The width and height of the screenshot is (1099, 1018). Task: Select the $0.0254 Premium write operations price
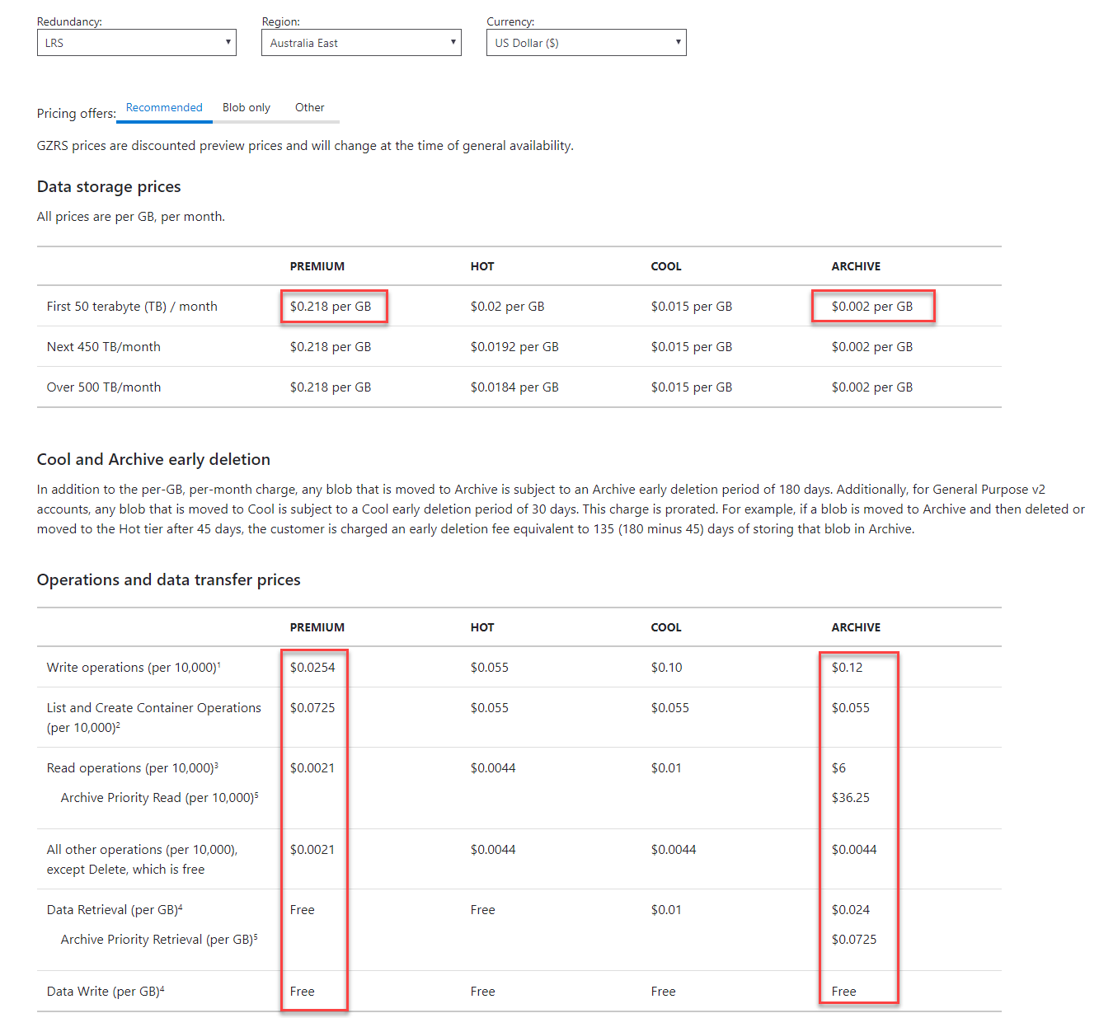tap(312, 668)
